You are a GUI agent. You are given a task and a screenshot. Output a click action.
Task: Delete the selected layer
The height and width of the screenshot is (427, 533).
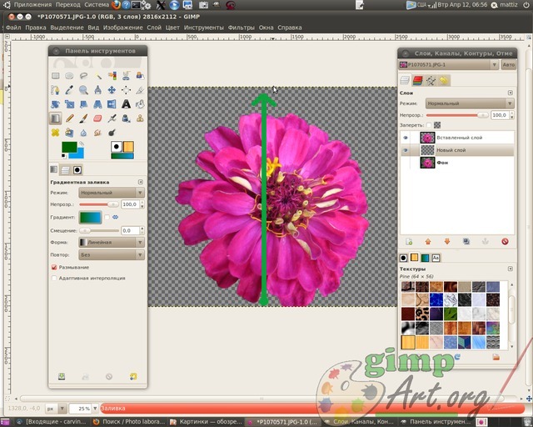505,242
